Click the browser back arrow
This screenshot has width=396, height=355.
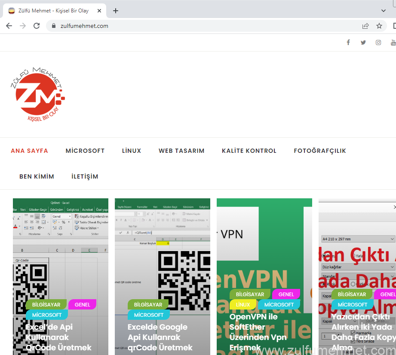point(9,26)
